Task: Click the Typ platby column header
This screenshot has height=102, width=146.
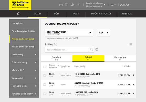Action: point(65,66)
